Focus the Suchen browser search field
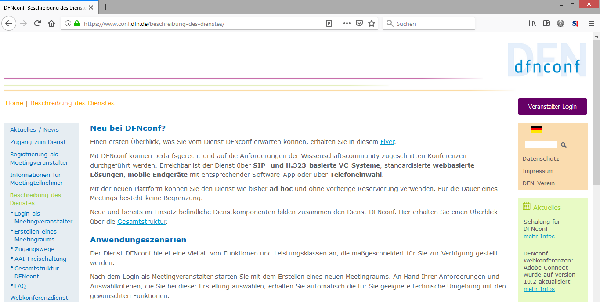 429,24
